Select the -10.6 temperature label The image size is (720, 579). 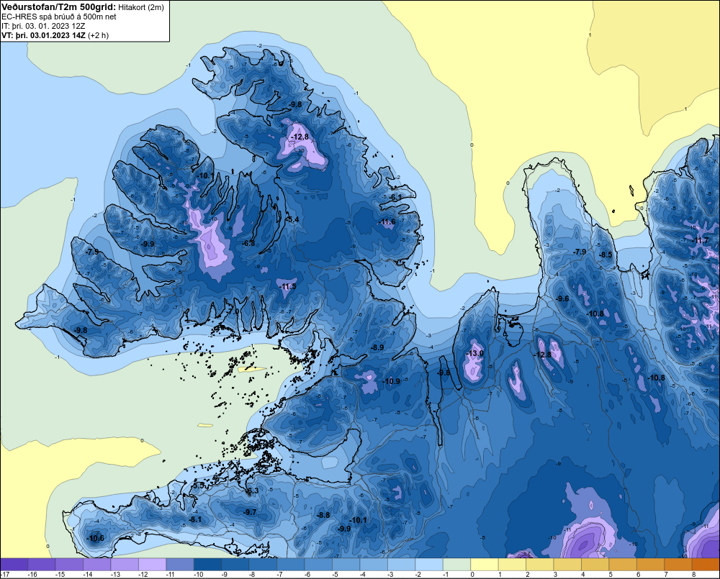(x=95, y=538)
